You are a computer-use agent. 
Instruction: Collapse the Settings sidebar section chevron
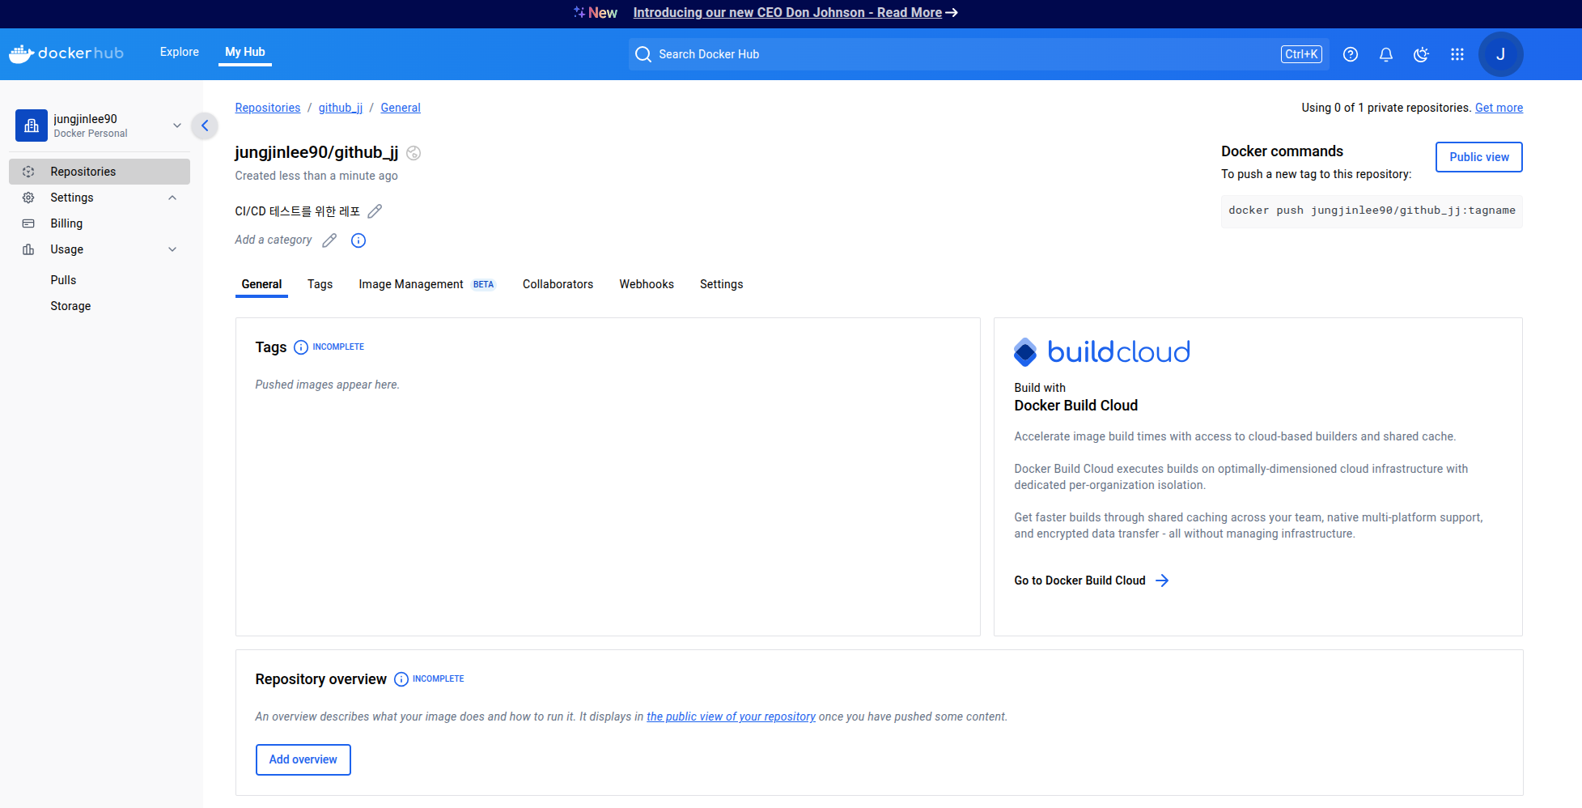click(172, 198)
